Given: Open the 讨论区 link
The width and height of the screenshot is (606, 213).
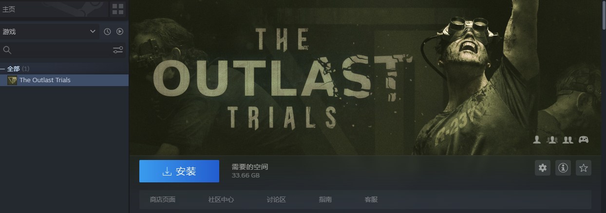Looking at the screenshot, I should [x=276, y=199].
